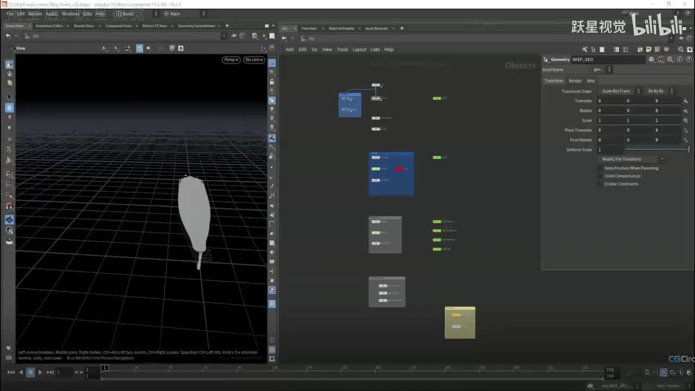Screen dimensions: 695x391
Task: Switch to the Asset Browser tab
Action: [x=376, y=28]
